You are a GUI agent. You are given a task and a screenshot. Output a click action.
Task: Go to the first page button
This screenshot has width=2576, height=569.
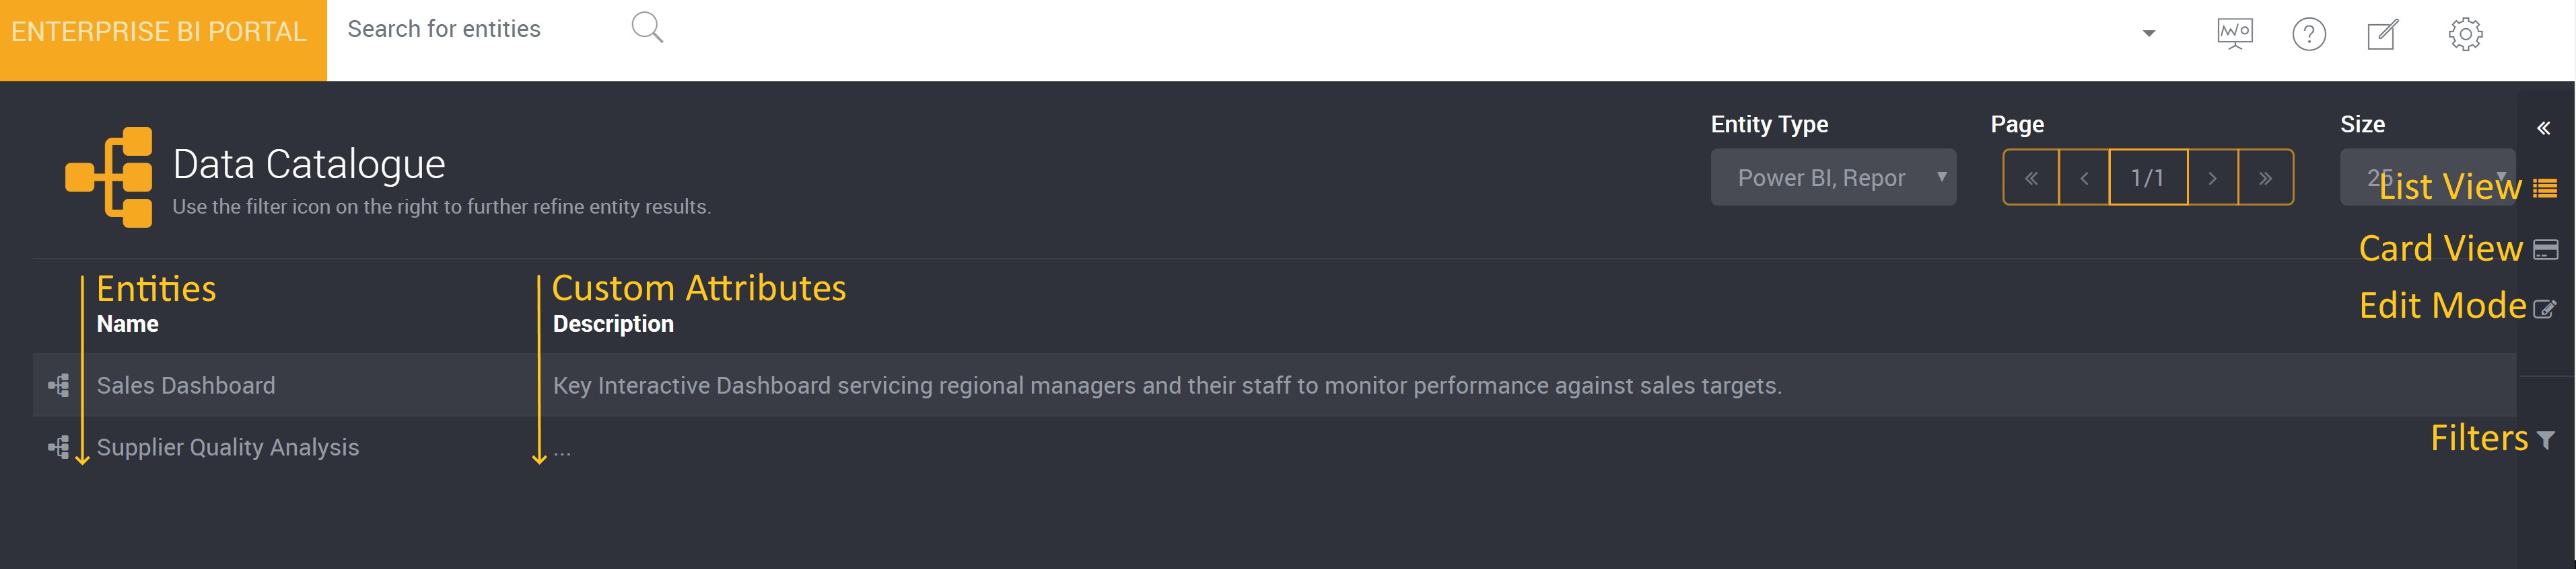(2031, 178)
